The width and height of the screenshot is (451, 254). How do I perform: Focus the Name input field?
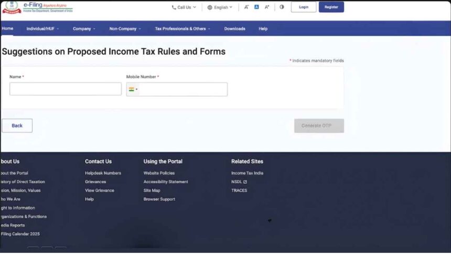(66, 89)
